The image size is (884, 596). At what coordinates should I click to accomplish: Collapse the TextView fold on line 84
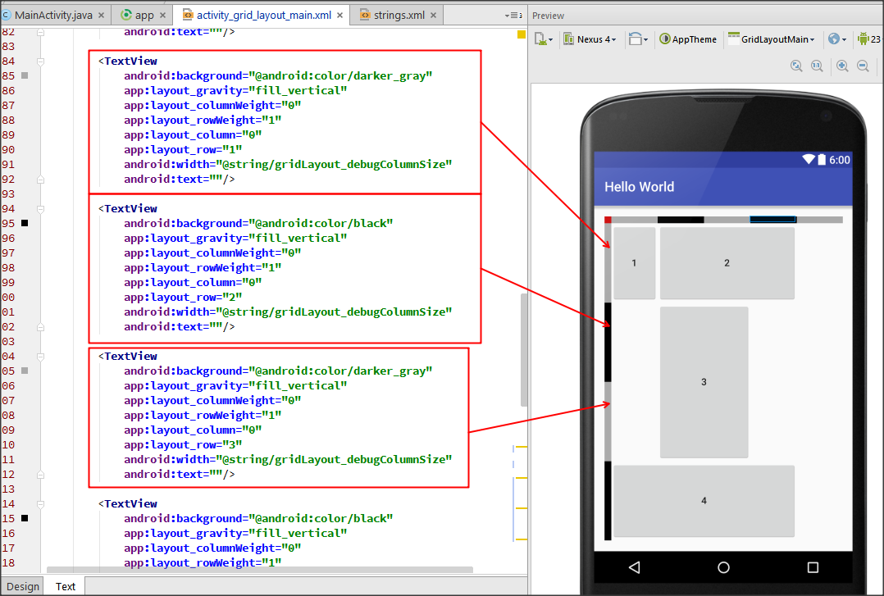click(41, 61)
